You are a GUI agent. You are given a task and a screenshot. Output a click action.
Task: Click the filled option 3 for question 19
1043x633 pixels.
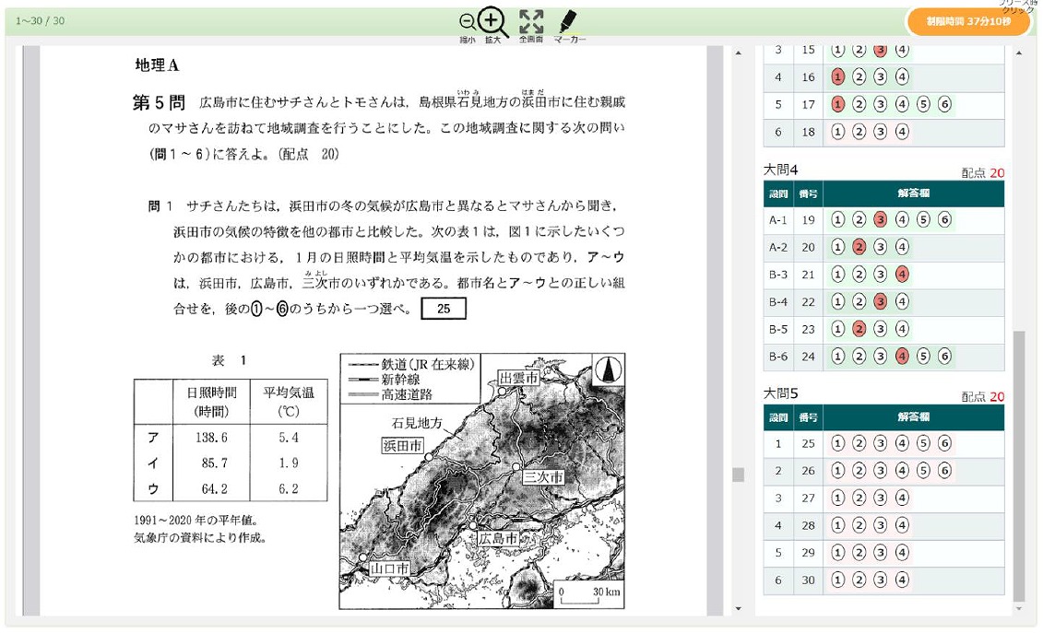(880, 219)
